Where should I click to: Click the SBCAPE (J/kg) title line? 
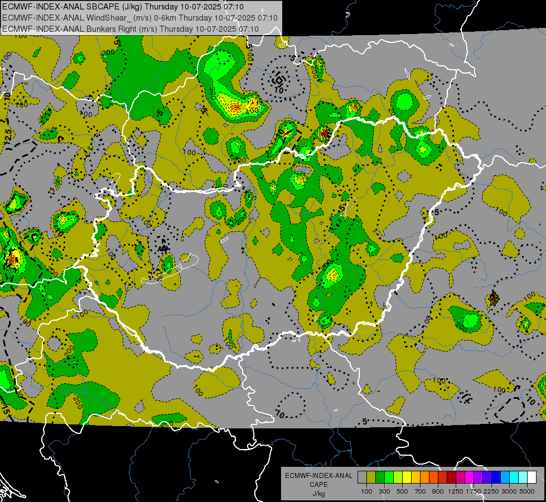(x=123, y=7)
